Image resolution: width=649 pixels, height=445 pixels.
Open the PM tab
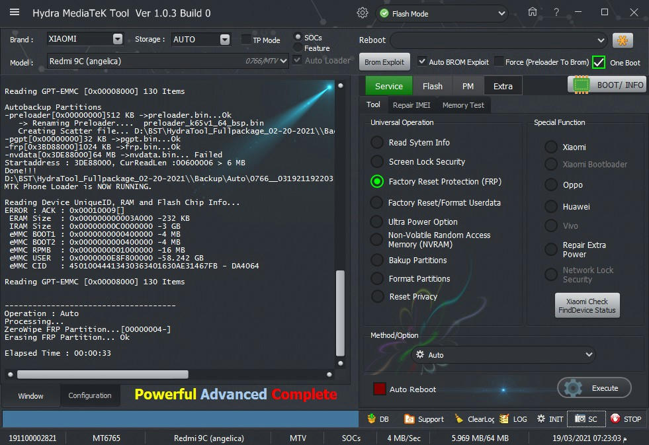point(468,86)
